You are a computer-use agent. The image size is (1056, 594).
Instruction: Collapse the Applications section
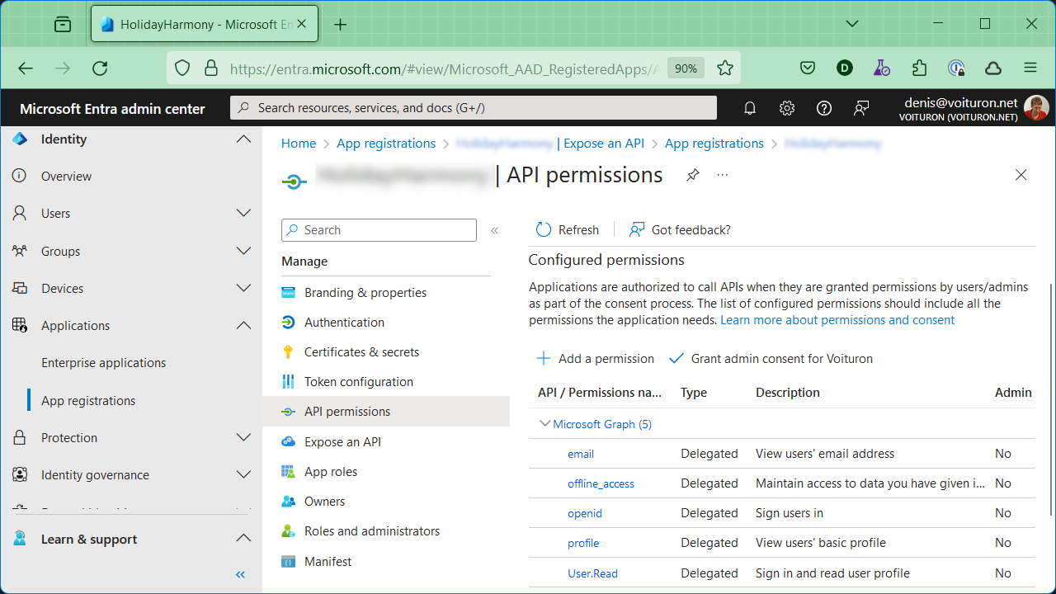(243, 325)
